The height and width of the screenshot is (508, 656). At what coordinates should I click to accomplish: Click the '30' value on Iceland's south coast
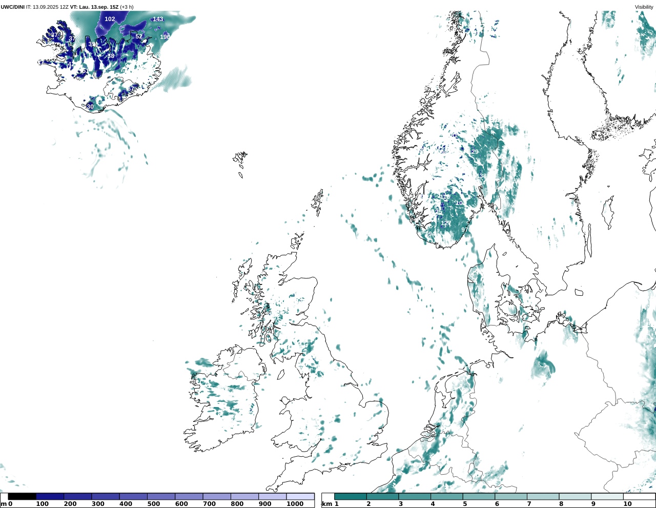(90, 107)
